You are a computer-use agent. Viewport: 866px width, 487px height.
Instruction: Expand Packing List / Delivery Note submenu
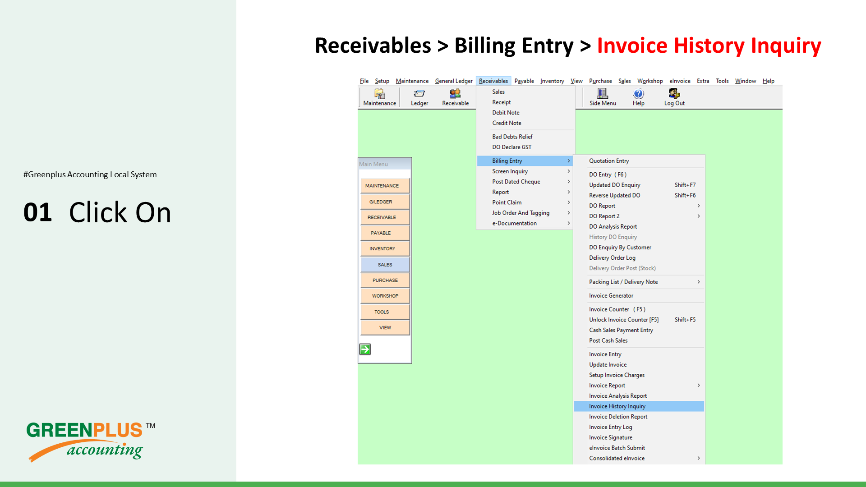coord(639,282)
